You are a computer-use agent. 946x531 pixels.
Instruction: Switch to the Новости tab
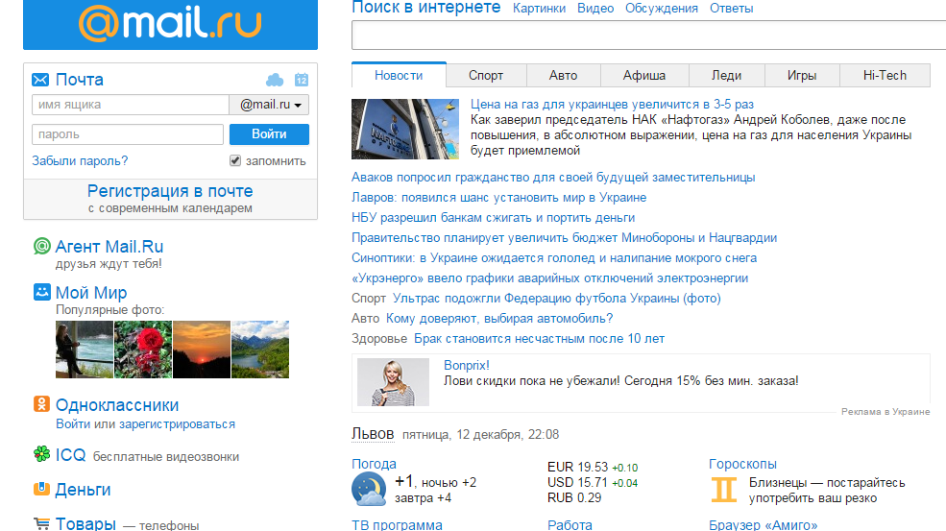click(x=399, y=76)
